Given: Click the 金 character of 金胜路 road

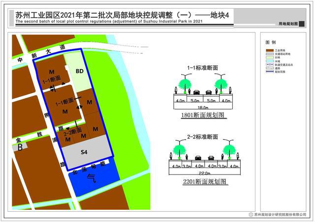Looking at the screenshot, I should pos(18,139).
